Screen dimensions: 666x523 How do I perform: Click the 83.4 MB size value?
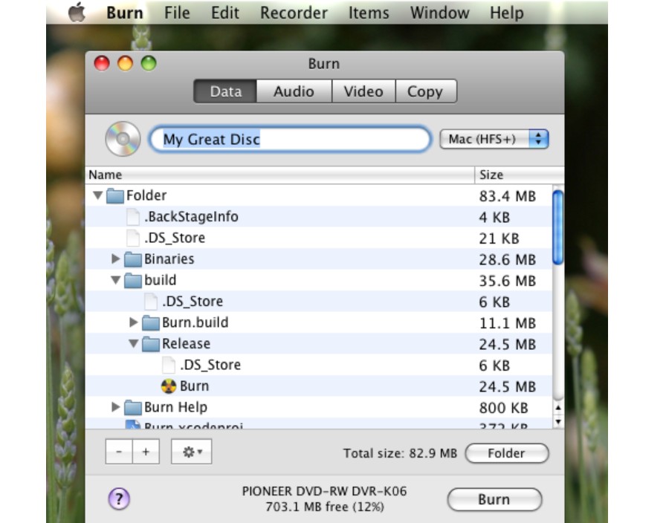[507, 196]
